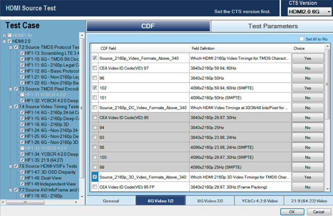
Task: Switch to the CDF tab
Action: pos(148,26)
